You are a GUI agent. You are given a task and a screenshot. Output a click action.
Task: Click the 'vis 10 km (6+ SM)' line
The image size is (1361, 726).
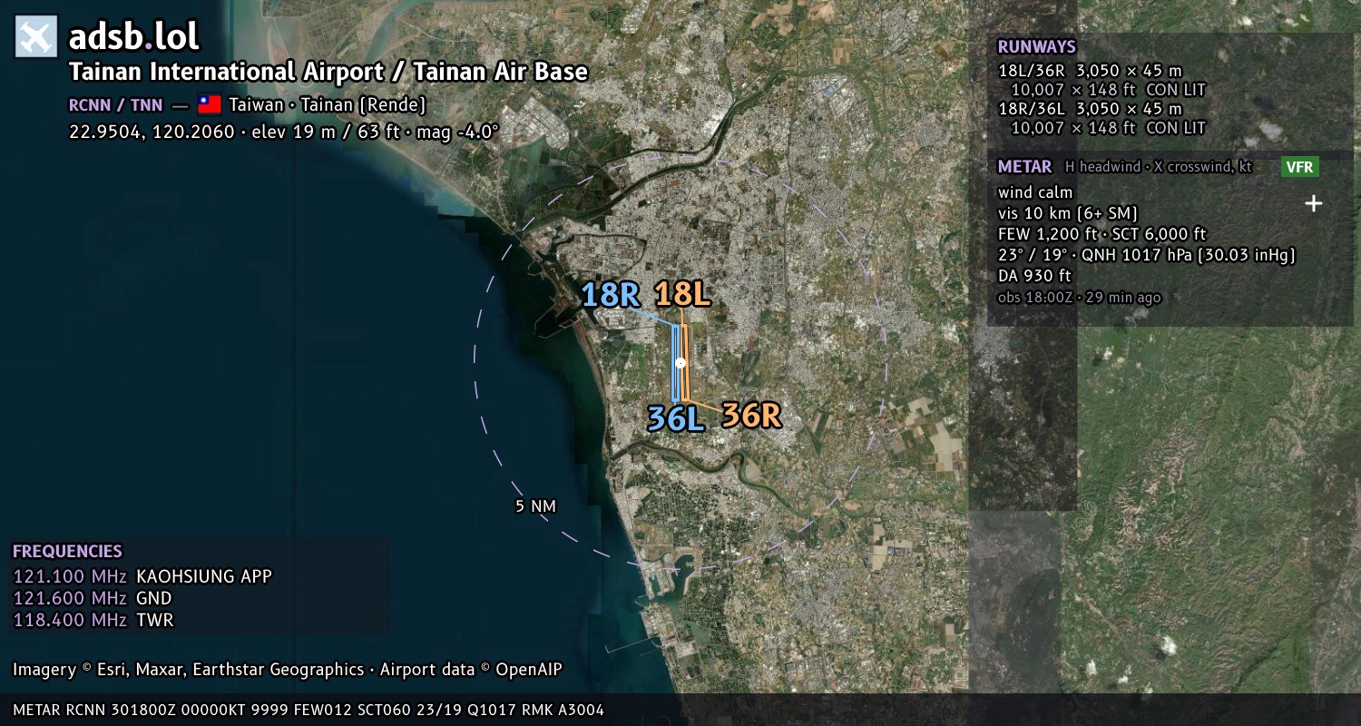tap(1068, 213)
